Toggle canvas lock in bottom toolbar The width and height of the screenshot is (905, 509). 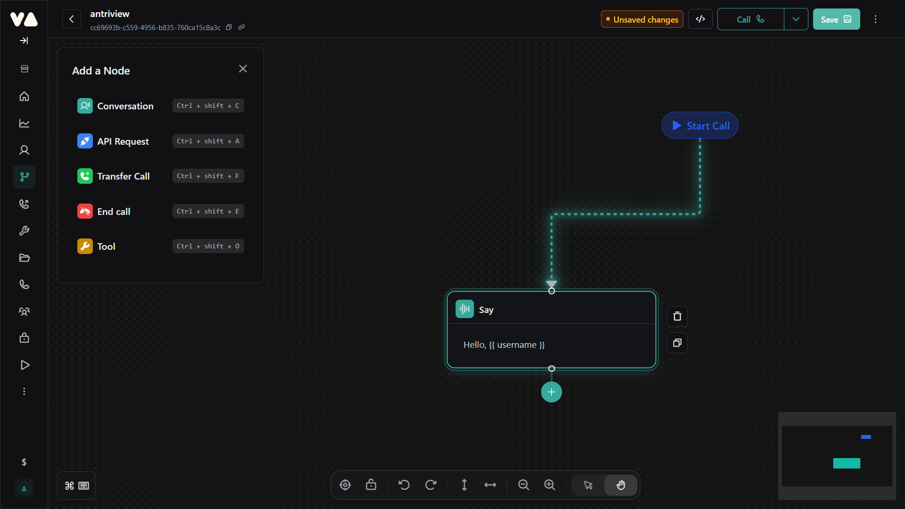[371, 485]
